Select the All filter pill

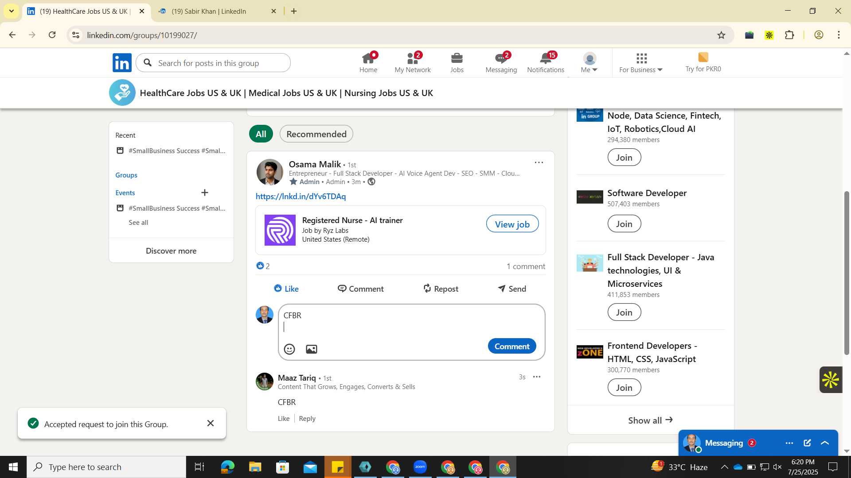[261, 134]
